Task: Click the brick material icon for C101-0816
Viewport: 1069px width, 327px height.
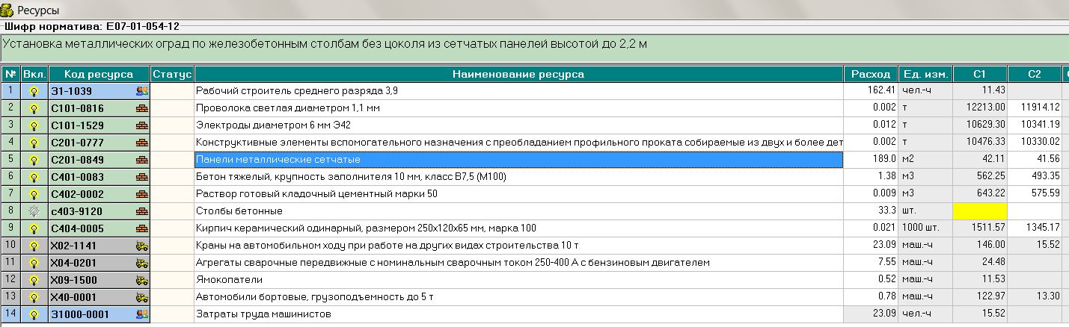Action: [x=141, y=108]
